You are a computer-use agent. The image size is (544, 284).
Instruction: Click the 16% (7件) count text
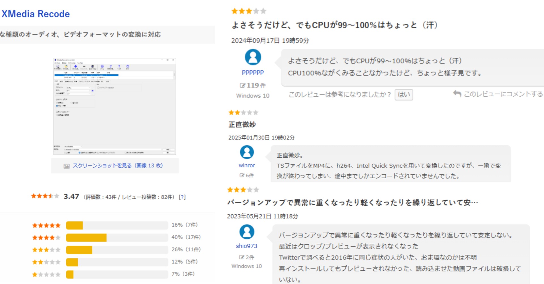184,225
